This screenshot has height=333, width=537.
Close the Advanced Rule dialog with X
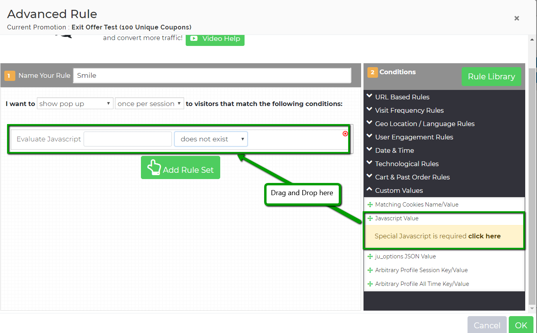coord(517,18)
